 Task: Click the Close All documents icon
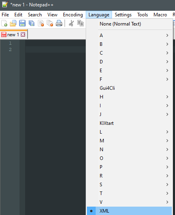coord(50,23)
